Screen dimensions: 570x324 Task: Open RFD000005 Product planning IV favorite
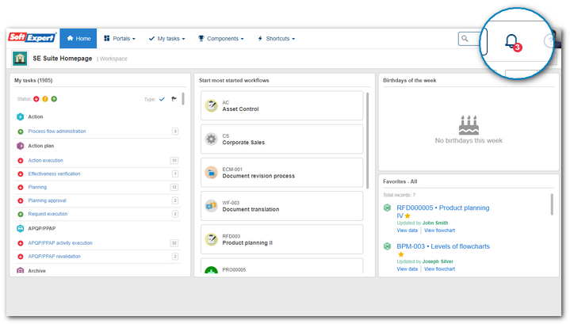pyautogui.click(x=443, y=212)
